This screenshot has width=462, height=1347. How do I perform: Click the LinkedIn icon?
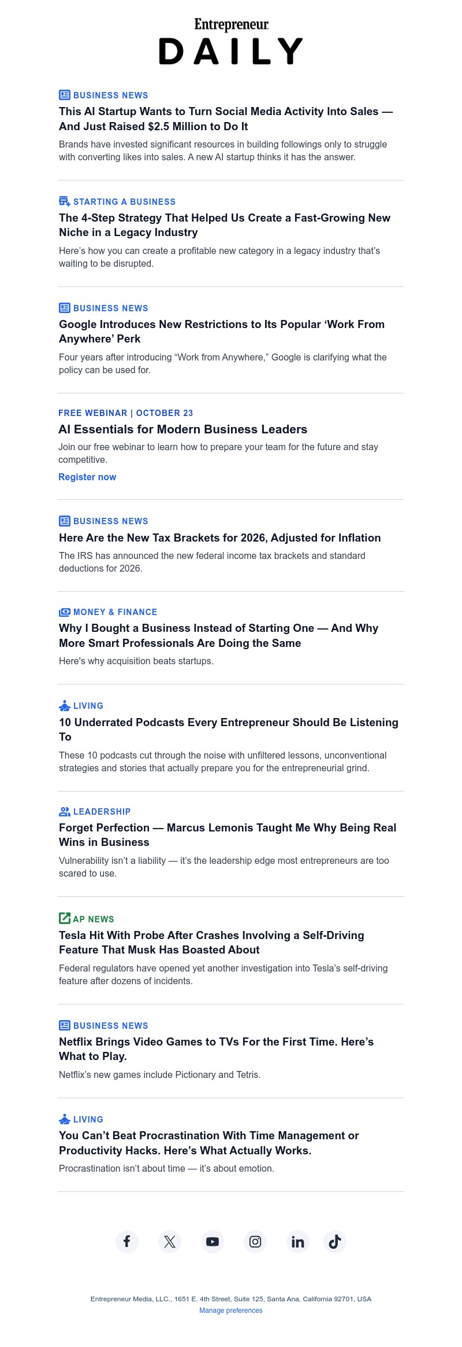(x=298, y=1241)
